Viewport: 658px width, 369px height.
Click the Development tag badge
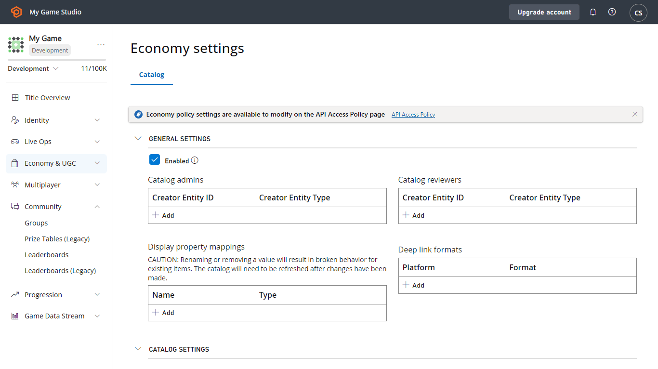tap(50, 50)
